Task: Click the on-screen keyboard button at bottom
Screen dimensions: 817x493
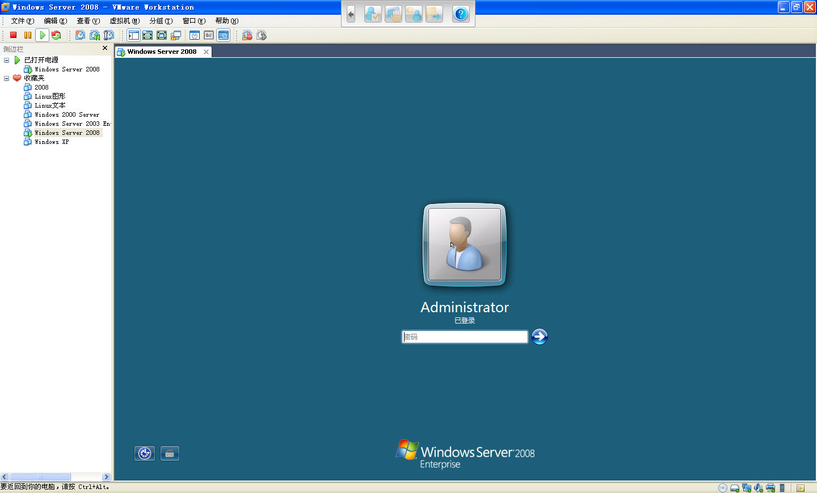Action: point(170,453)
